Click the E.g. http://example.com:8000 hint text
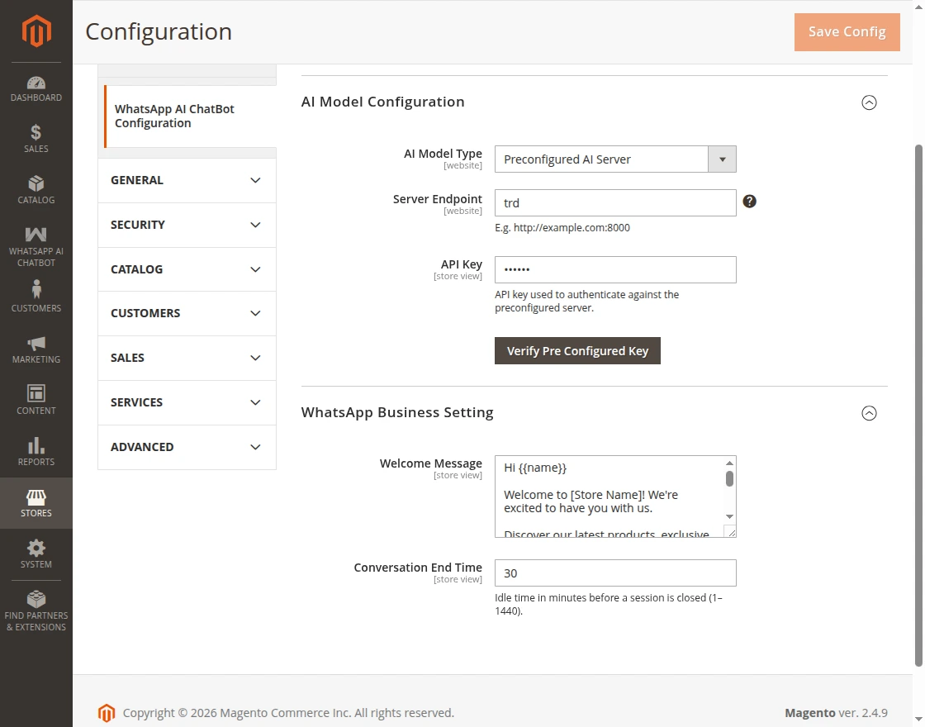Viewport: 925px width, 727px height. (562, 228)
